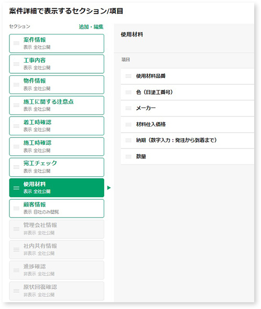
Task: Select the hidden 原状回復確認 section
Action: [x=57, y=291]
